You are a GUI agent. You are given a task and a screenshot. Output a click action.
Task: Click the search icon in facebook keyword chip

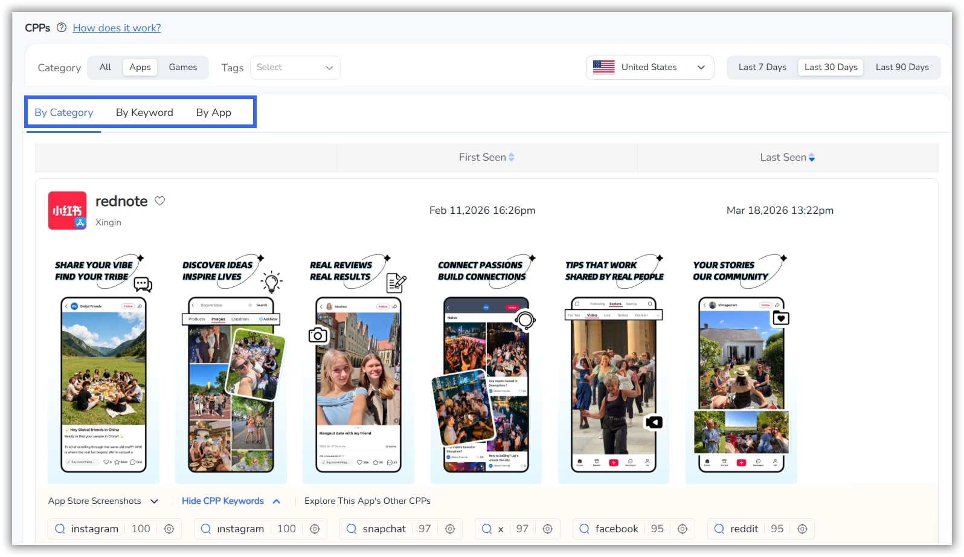coord(584,529)
